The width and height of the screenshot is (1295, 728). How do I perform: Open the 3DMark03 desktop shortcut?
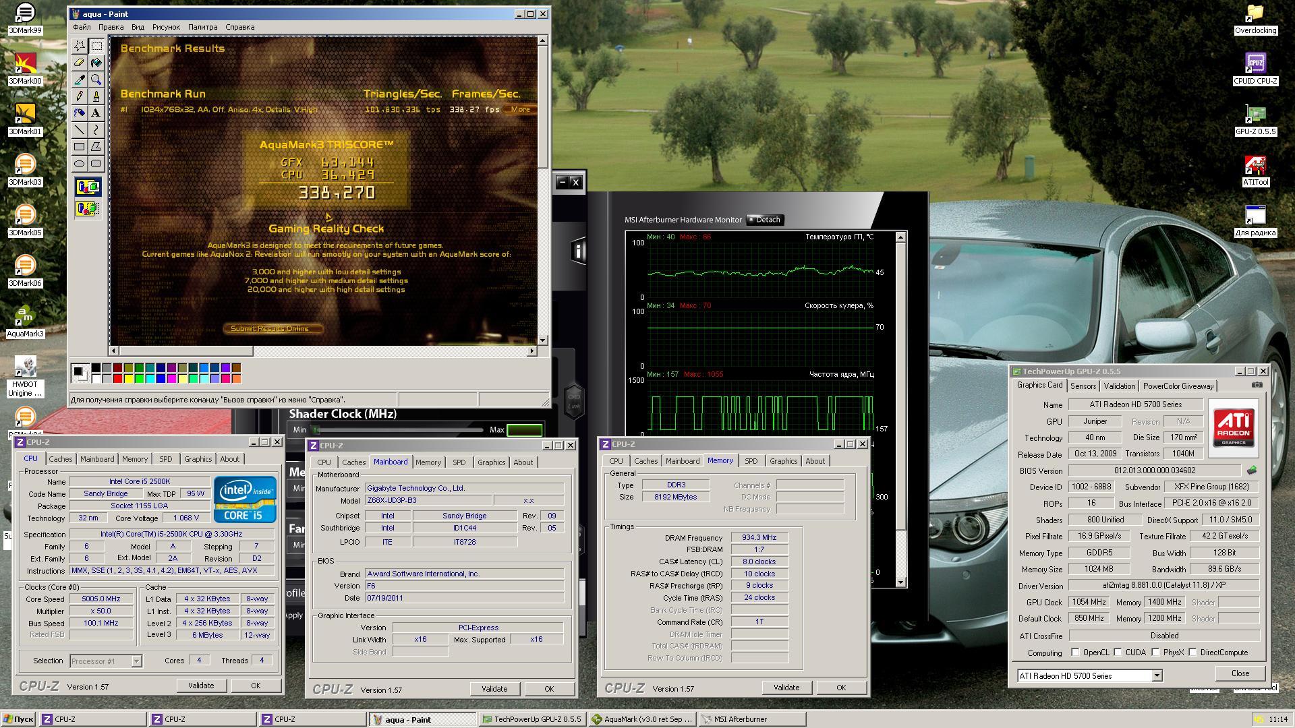pos(25,170)
